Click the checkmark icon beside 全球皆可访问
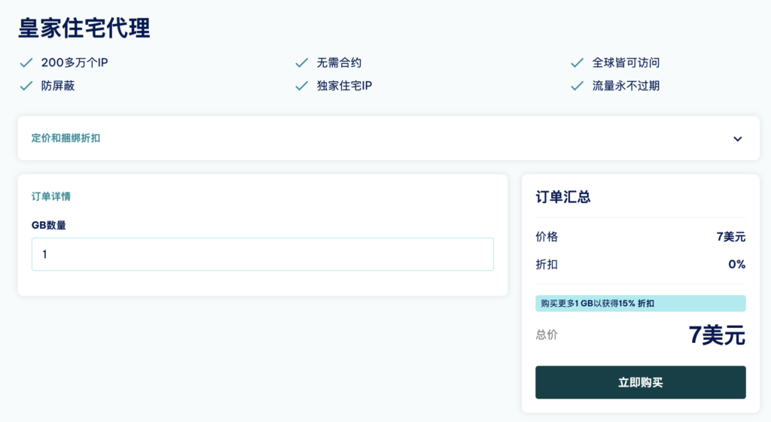Image resolution: width=771 pixels, height=422 pixels. (x=577, y=62)
